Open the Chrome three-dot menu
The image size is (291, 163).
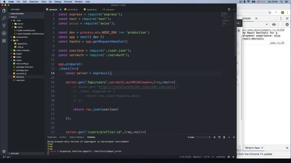(288, 13)
